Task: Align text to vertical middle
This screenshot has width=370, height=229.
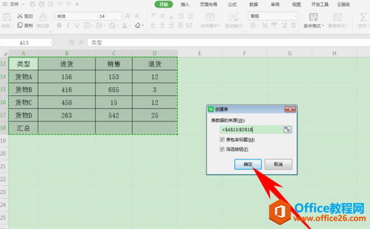Action: 162,16
